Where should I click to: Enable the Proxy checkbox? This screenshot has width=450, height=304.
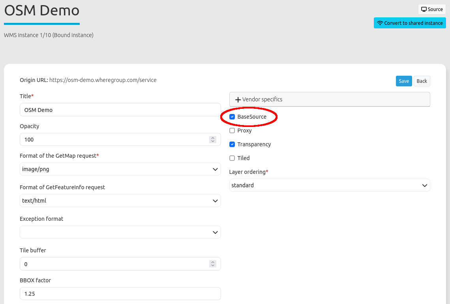coord(232,131)
